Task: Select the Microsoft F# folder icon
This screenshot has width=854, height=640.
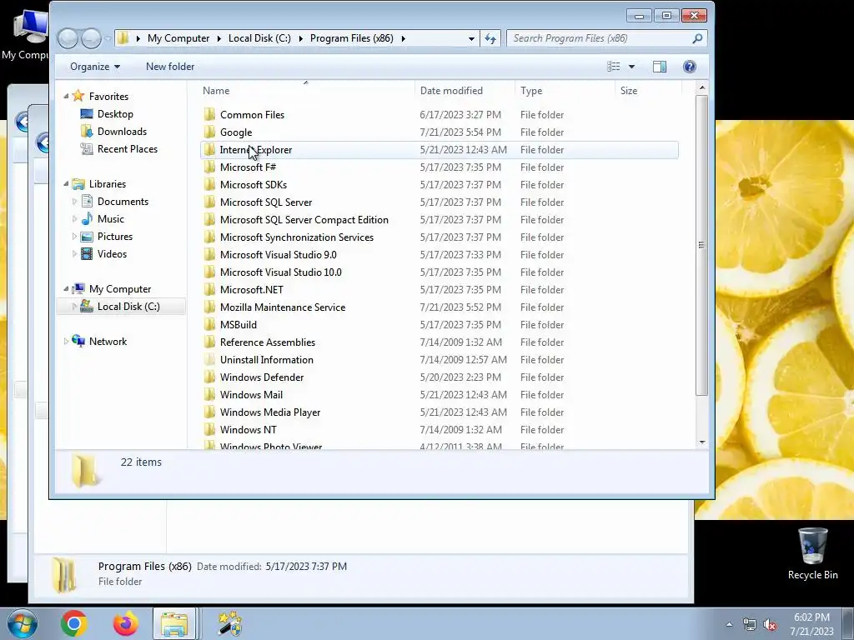Action: 209,167
